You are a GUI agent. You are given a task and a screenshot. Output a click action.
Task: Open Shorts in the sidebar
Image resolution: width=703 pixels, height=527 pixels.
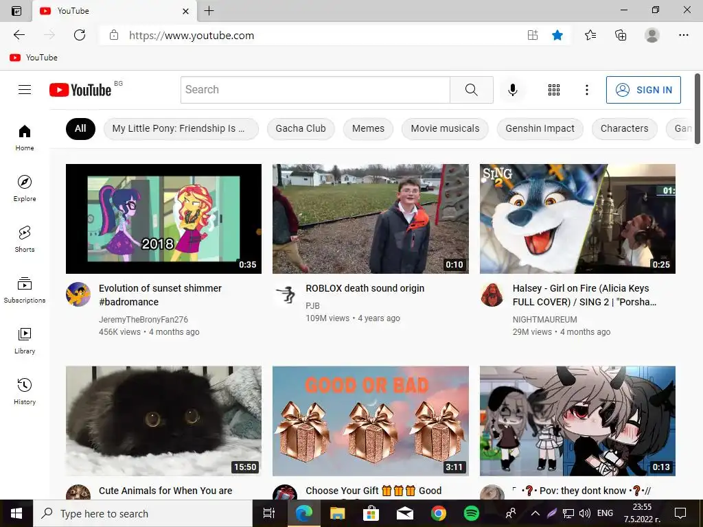[x=25, y=239]
